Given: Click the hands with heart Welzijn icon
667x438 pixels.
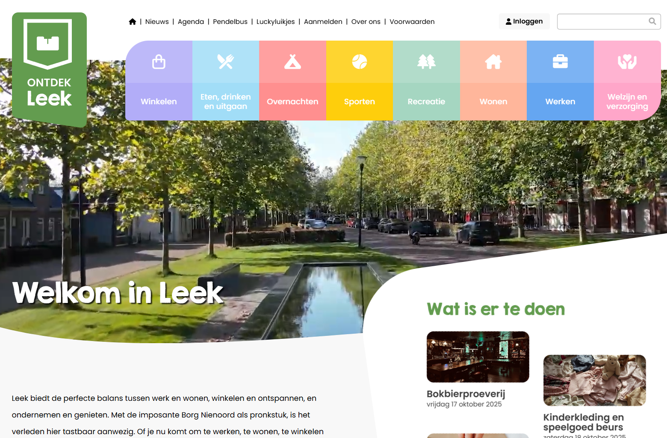Looking at the screenshot, I should 627,62.
